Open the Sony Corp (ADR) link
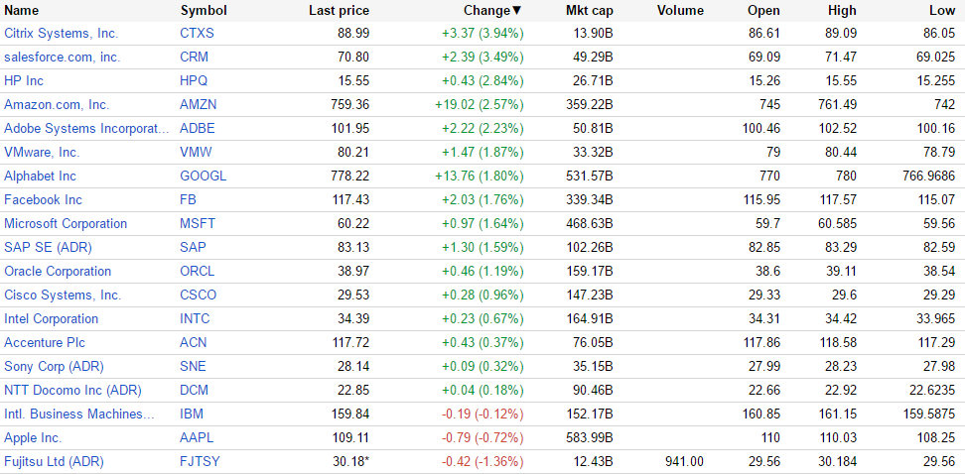 click(x=53, y=367)
